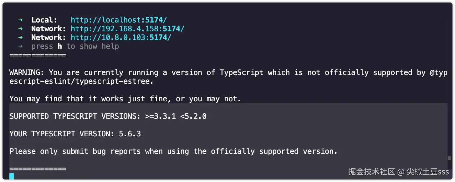Click the top equals-sign separator line

point(38,55)
